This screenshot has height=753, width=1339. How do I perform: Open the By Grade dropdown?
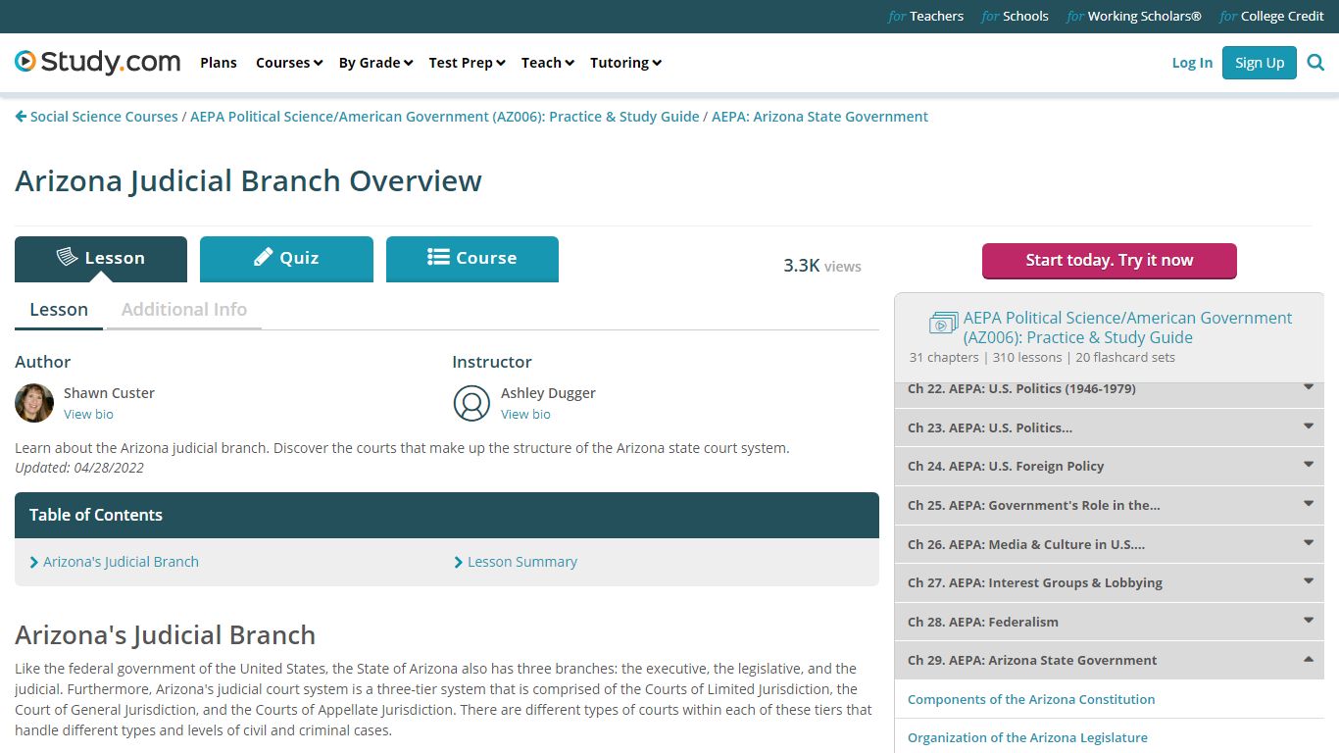tap(375, 63)
